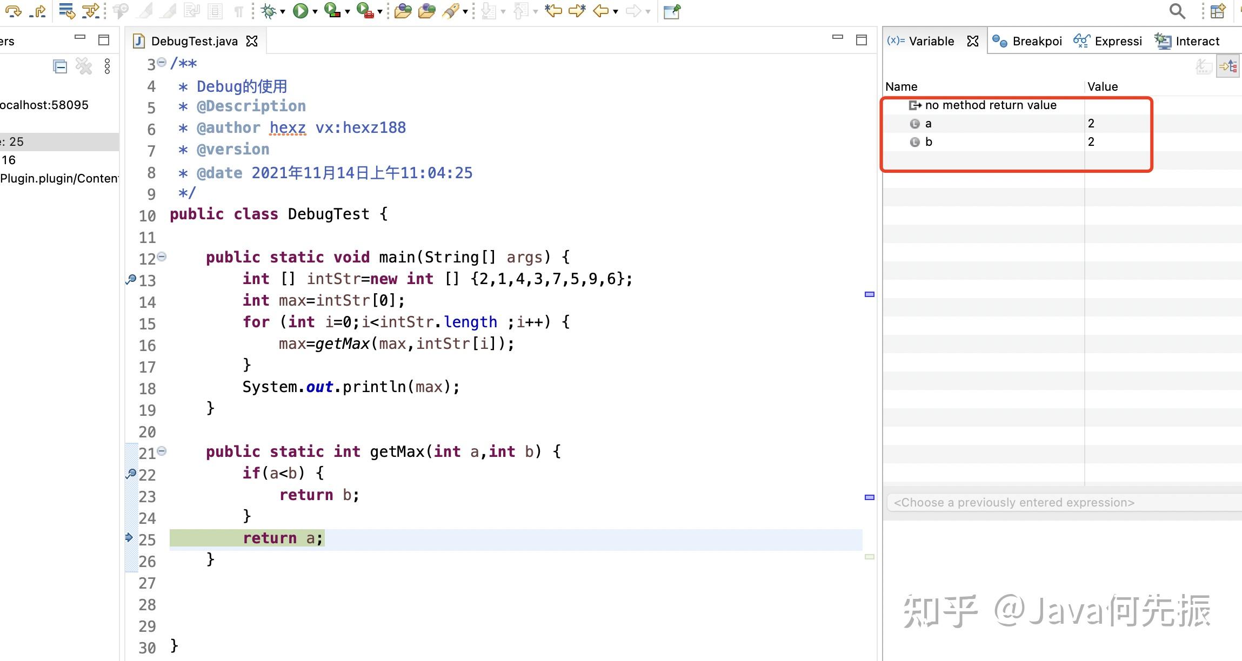Image resolution: width=1242 pixels, height=661 pixels.
Task: Click the green Run button
Action: coord(300,11)
